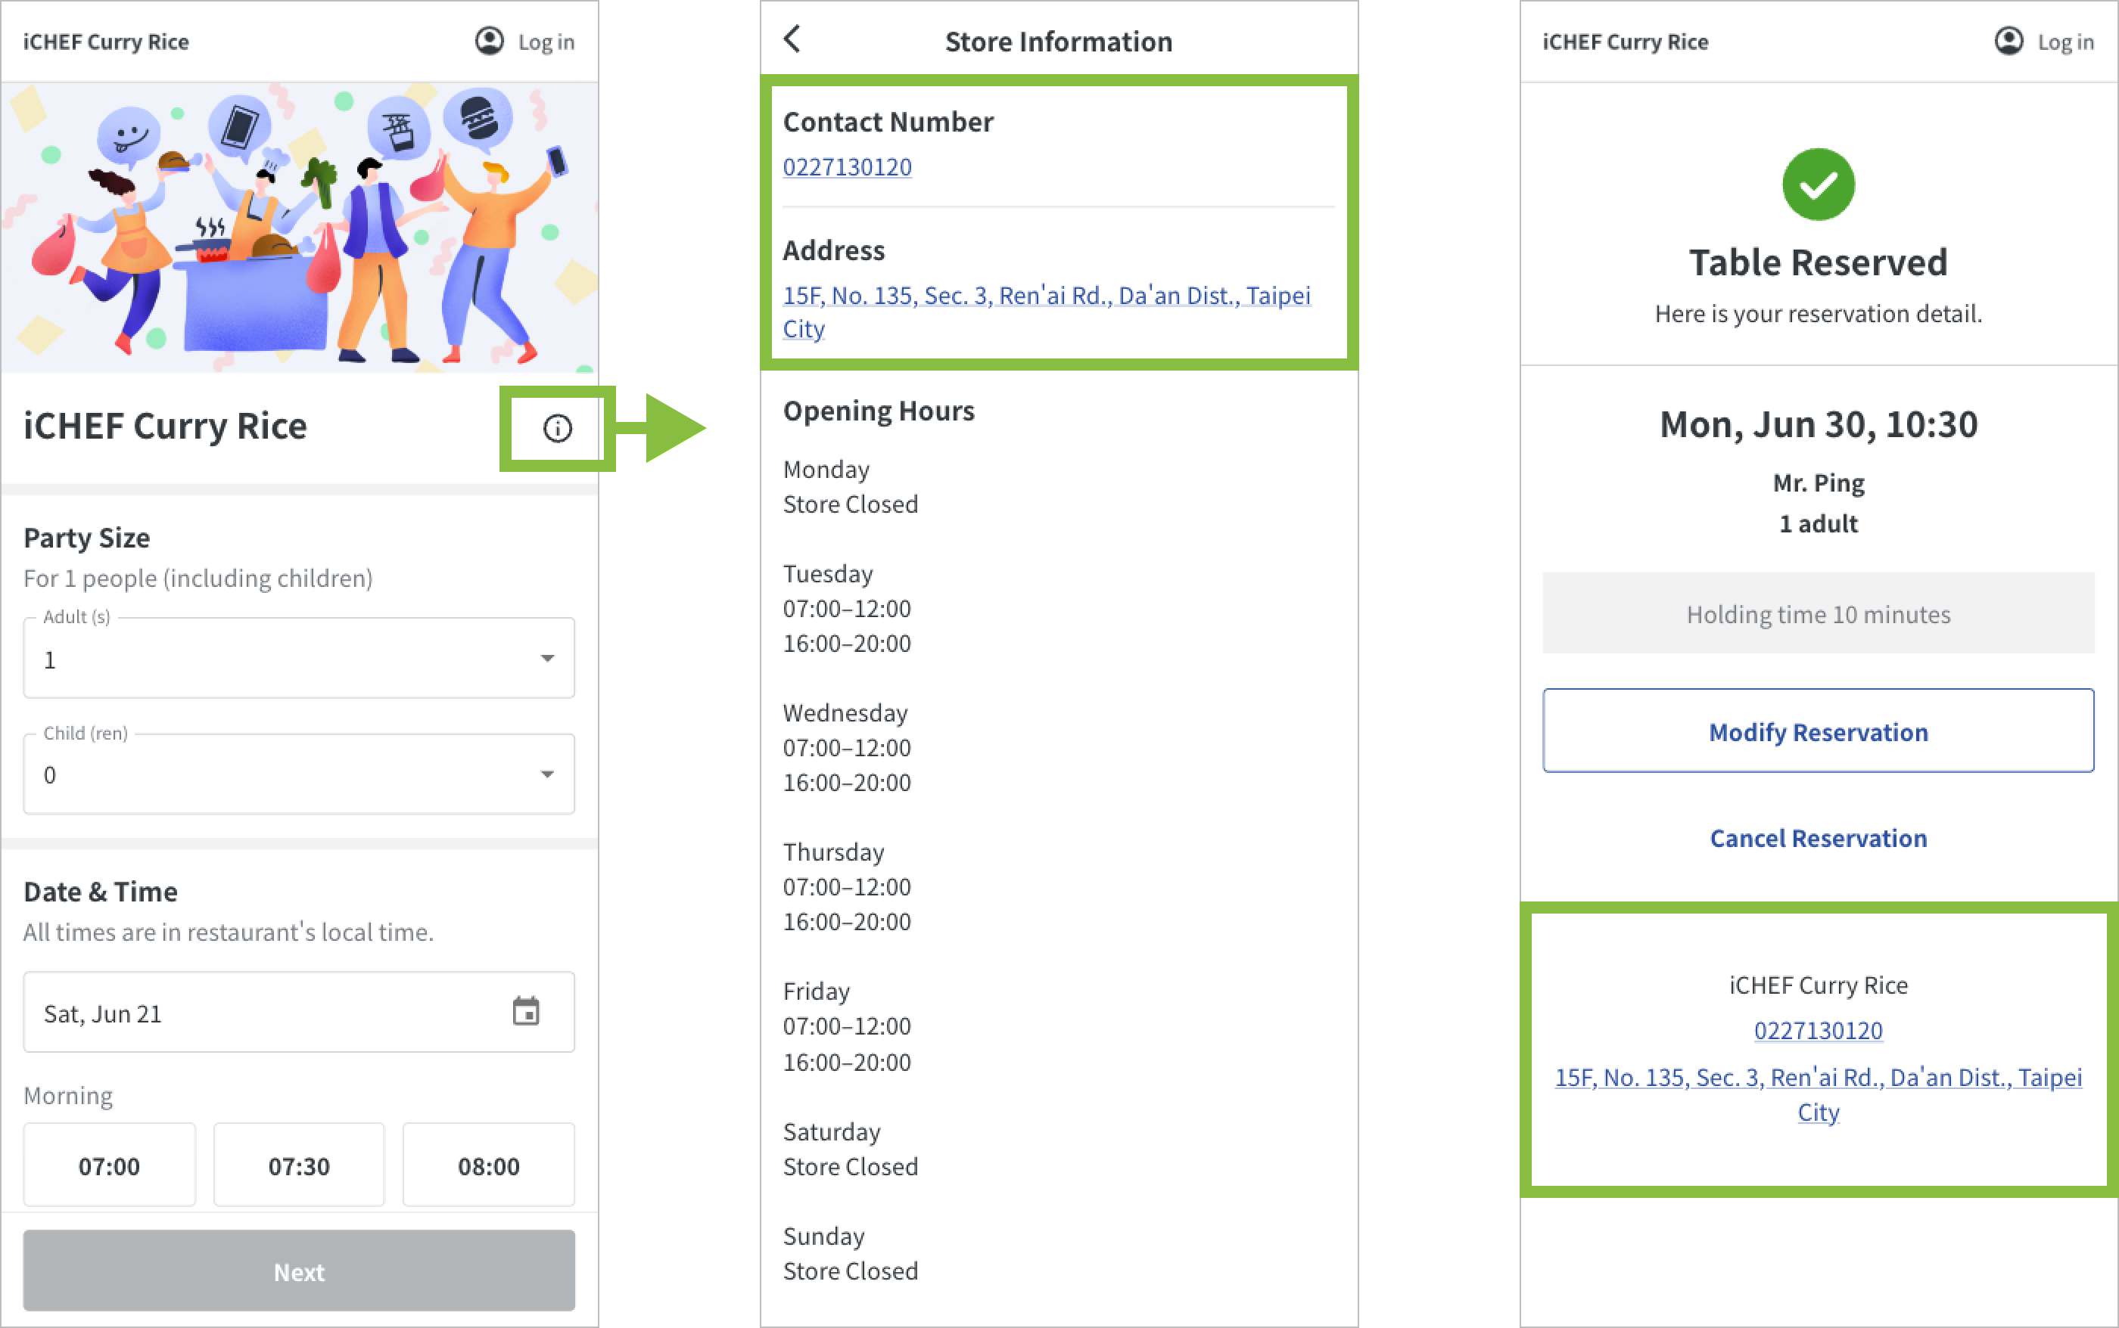Viewport: 2119px width, 1328px height.
Task: Open the address link in Store Information
Action: 1046,296
